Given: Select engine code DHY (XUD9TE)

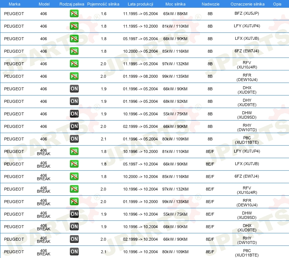Looking at the screenshot, I should 247,102.
